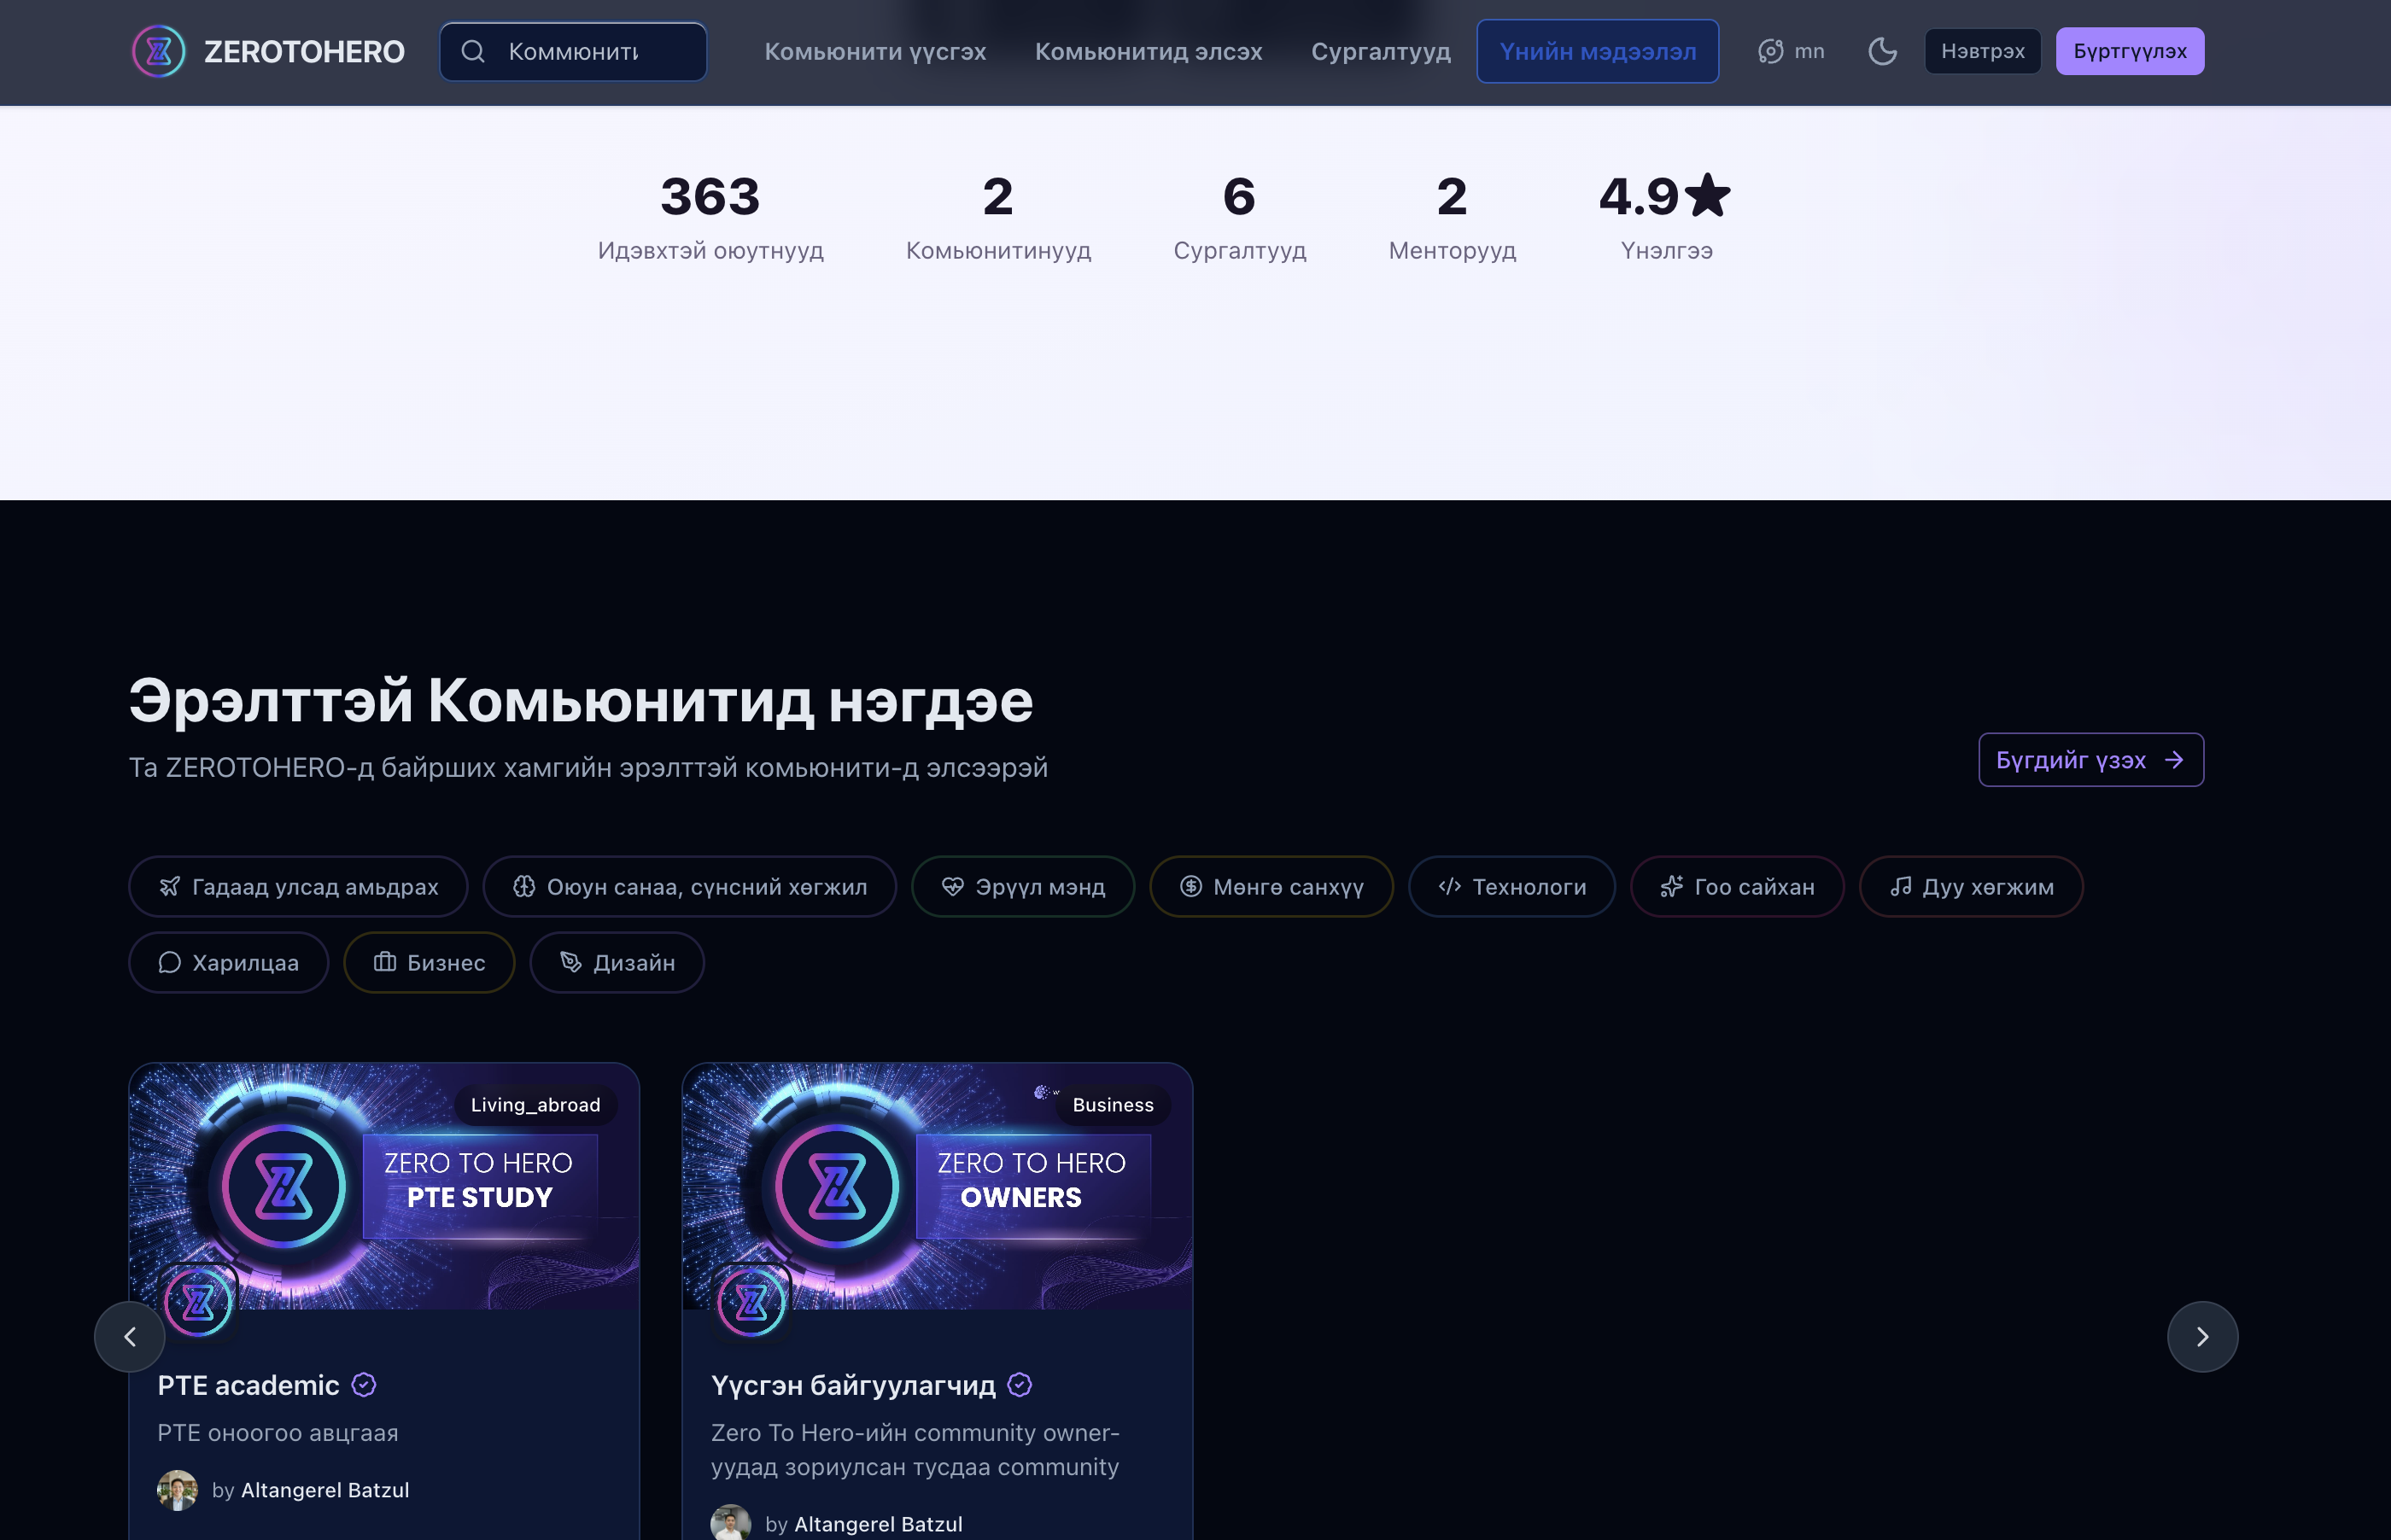
Task: Click the 2 Менторууд stat
Action: [x=1452, y=217]
